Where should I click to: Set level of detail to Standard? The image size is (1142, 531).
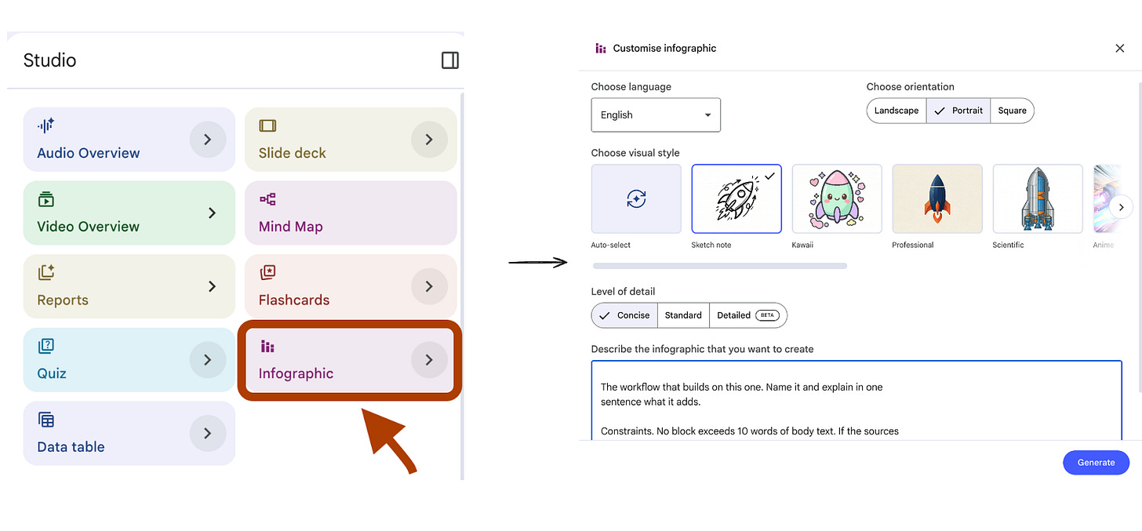(683, 315)
